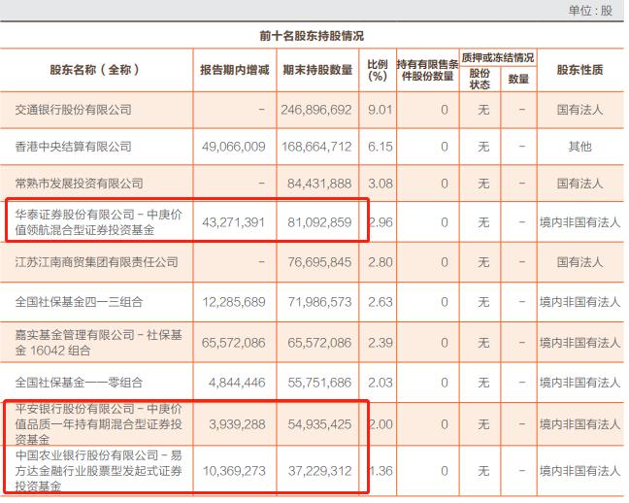Click 国有法人 in 江苏江南商贸 row
629x503 pixels.
tap(579, 262)
